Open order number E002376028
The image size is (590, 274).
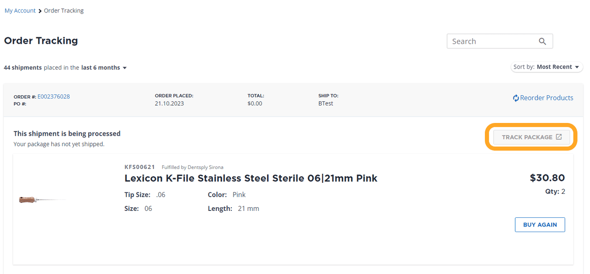53,97
